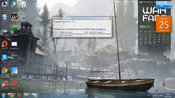Screen dimensions: 175x98
Task: Select the Warface game shortcut
Action: pyautogui.click(x=14, y=18)
